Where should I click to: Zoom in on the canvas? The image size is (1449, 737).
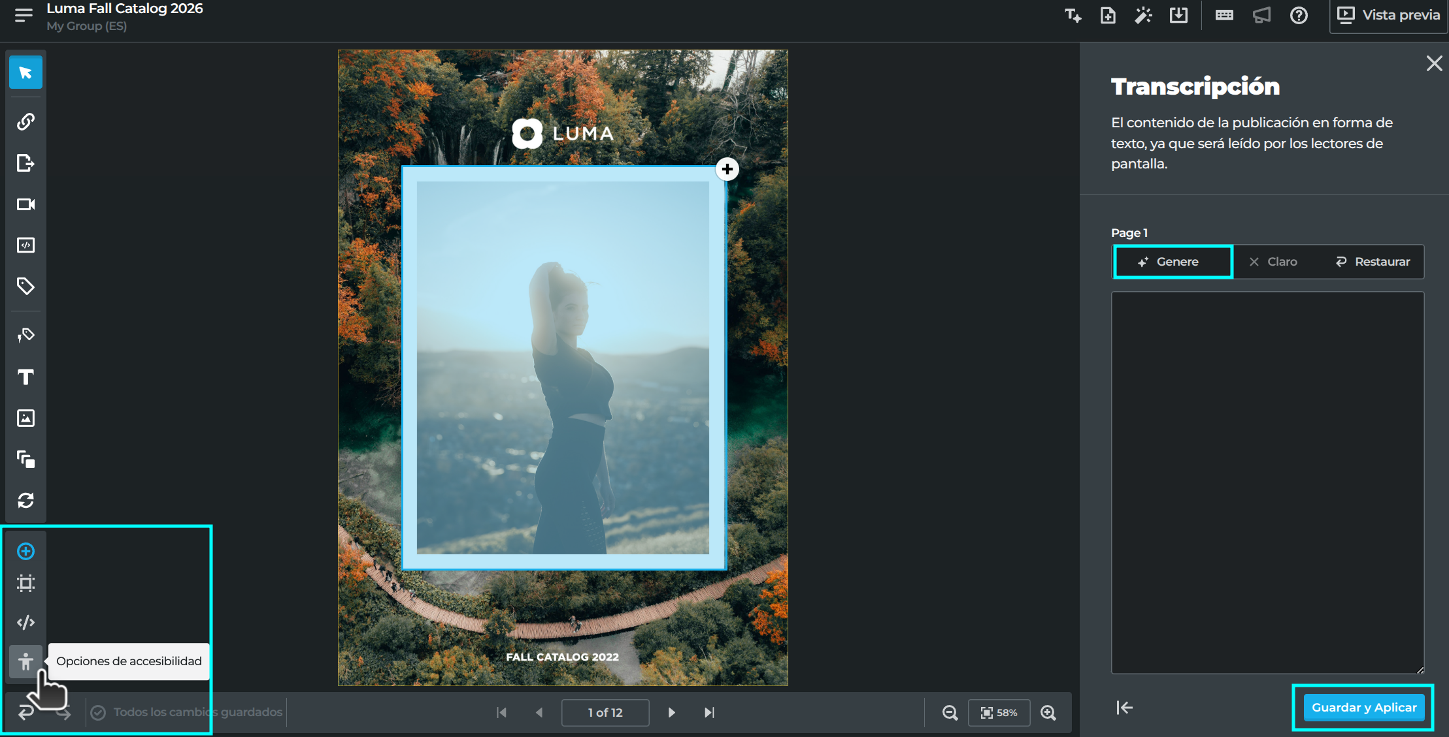[x=1048, y=712]
